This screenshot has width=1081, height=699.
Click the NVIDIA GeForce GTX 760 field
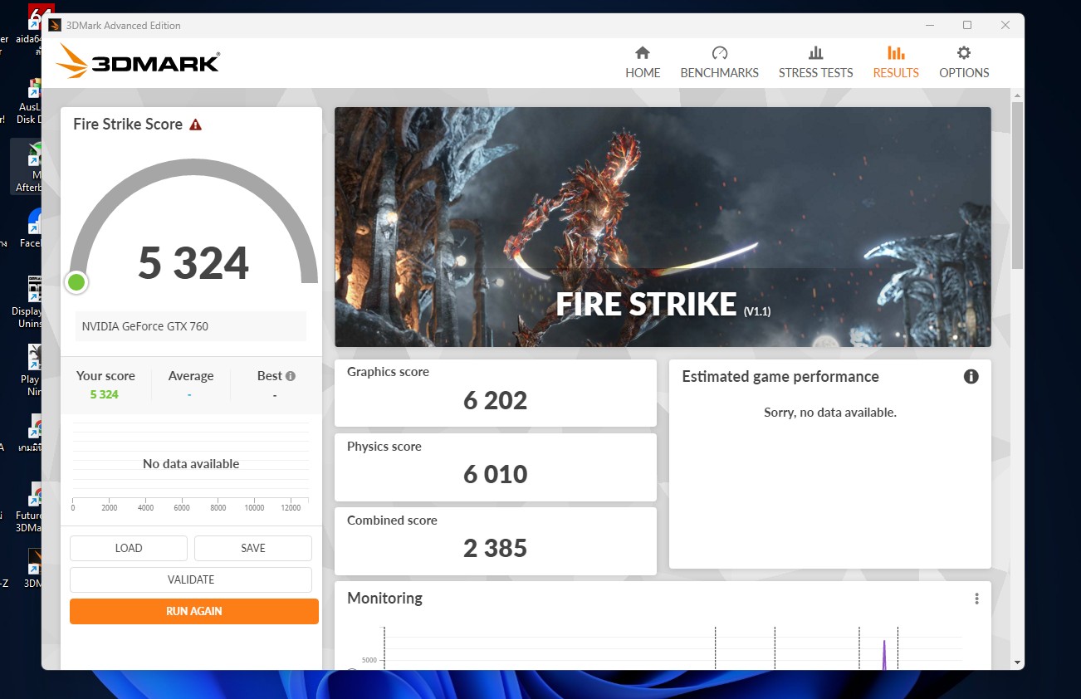pyautogui.click(x=191, y=326)
